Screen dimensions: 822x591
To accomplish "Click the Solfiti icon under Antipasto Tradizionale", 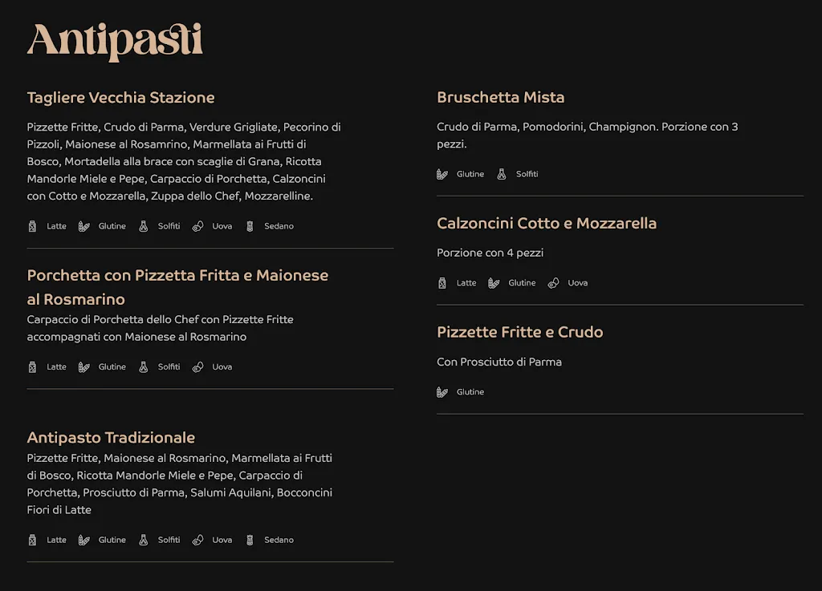I will pos(144,540).
